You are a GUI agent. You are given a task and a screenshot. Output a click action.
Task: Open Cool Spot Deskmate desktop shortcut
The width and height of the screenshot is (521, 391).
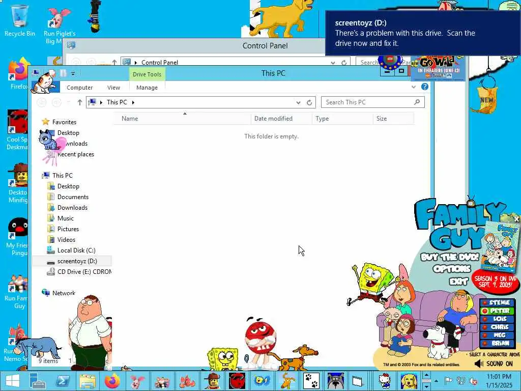[17, 130]
